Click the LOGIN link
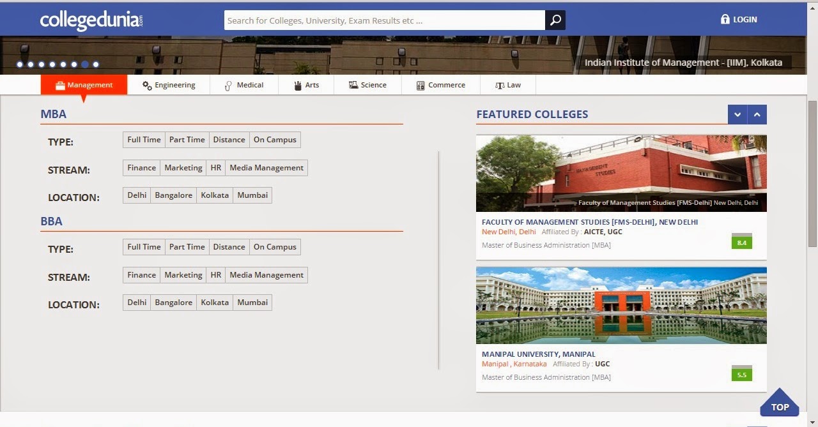This screenshot has height=427, width=818. click(x=739, y=20)
